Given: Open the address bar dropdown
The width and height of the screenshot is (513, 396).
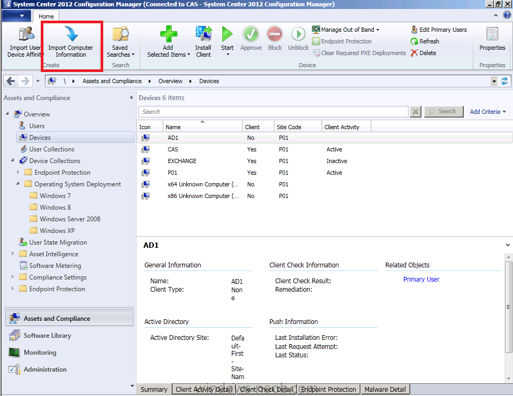Looking at the screenshot, I should coord(494,81).
